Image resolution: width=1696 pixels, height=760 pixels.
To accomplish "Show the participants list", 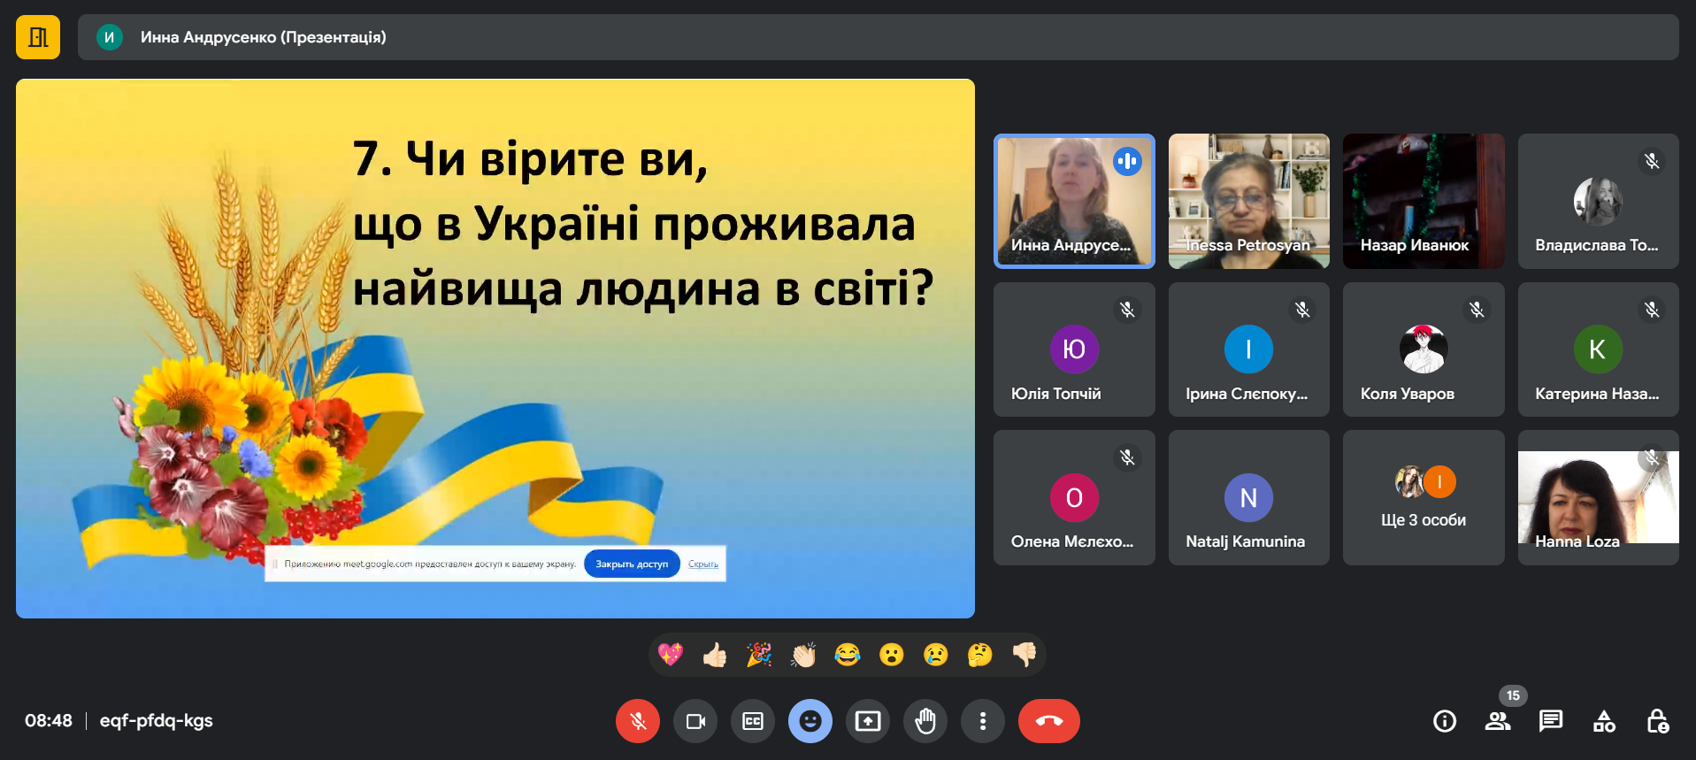I will click(x=1497, y=721).
